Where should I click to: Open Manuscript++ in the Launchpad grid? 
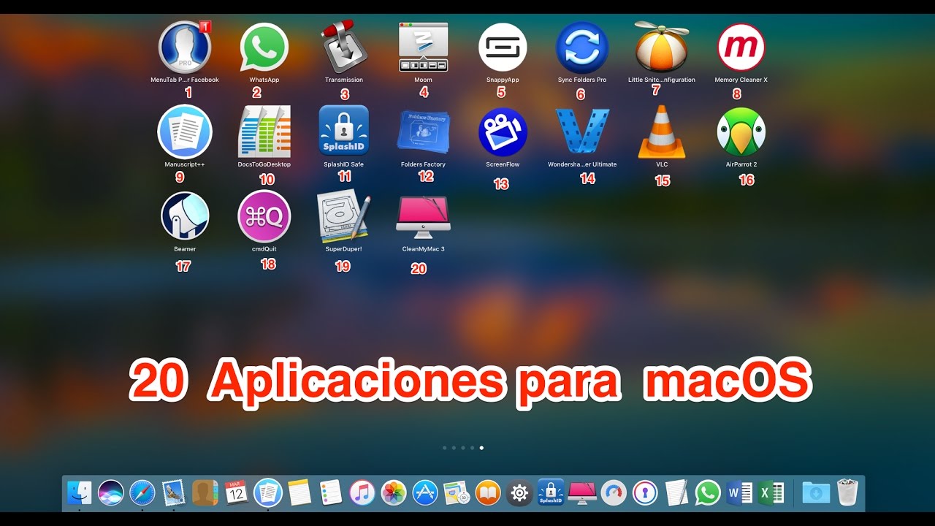click(x=185, y=131)
